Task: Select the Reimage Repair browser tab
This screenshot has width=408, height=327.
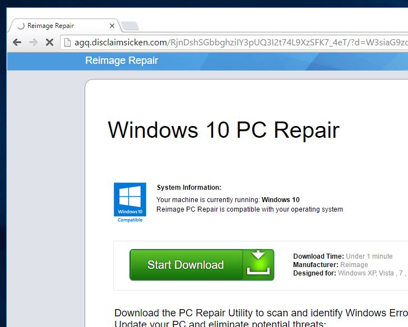Action: (65, 26)
